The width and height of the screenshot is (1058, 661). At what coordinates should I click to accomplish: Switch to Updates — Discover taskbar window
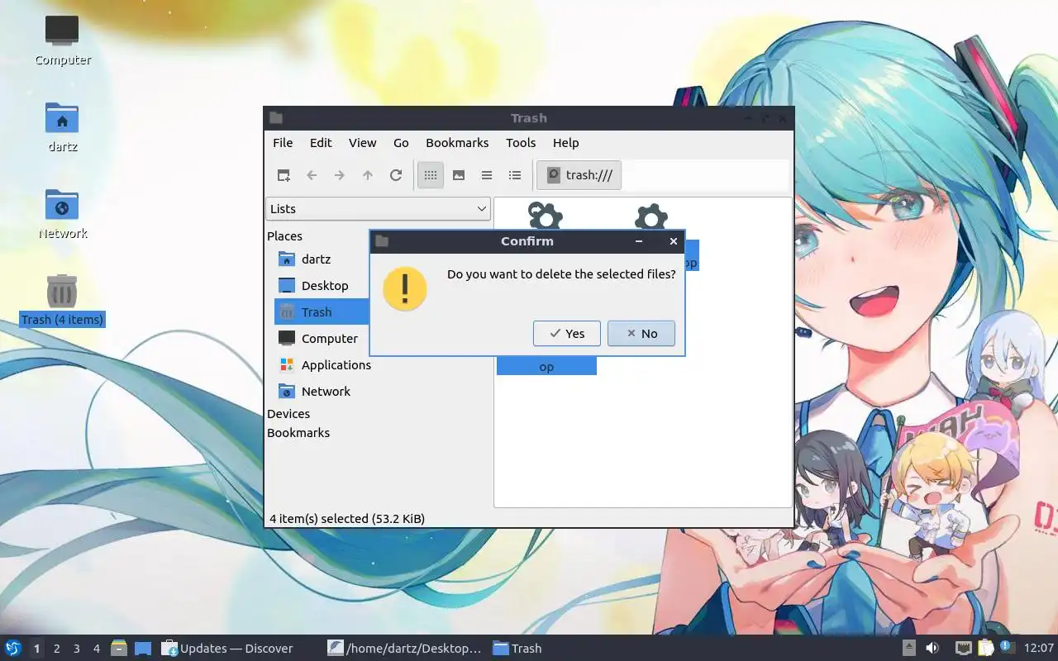coord(228,649)
